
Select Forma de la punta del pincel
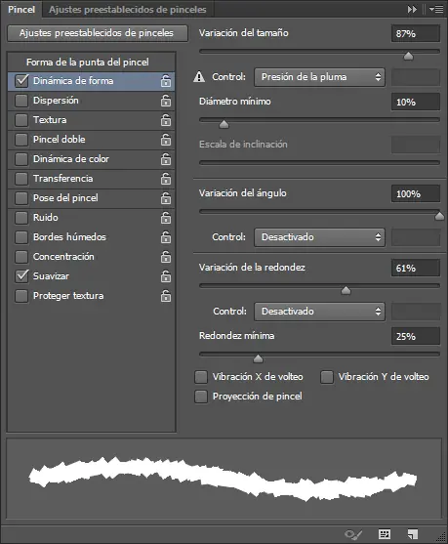[x=88, y=63]
